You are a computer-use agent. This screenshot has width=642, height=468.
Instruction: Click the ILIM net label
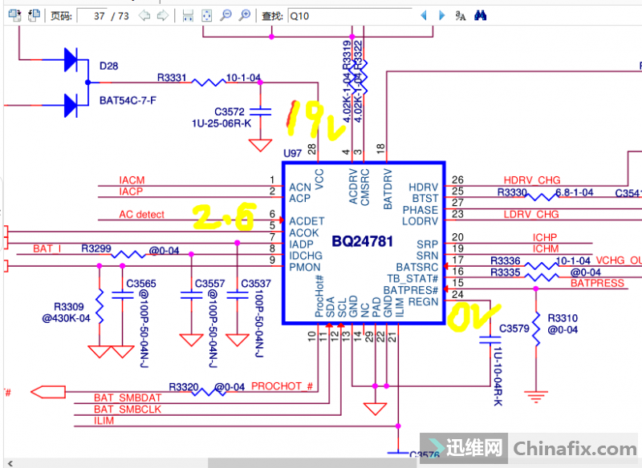pyautogui.click(x=104, y=421)
